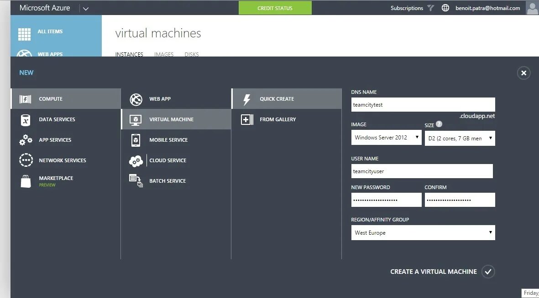Choose Cloud Service from compute options
Screen dimensions: 539x298
pyautogui.click(x=176, y=160)
